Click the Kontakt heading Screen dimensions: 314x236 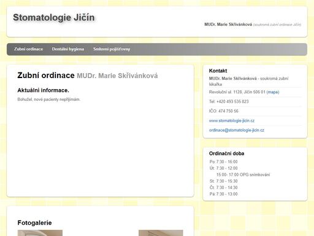click(x=218, y=71)
